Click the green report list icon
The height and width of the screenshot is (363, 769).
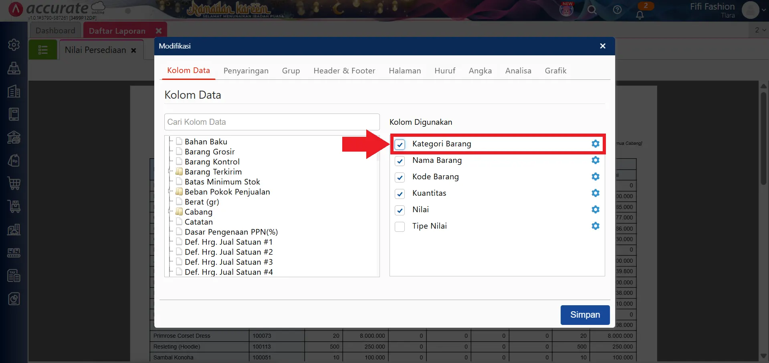tap(43, 50)
